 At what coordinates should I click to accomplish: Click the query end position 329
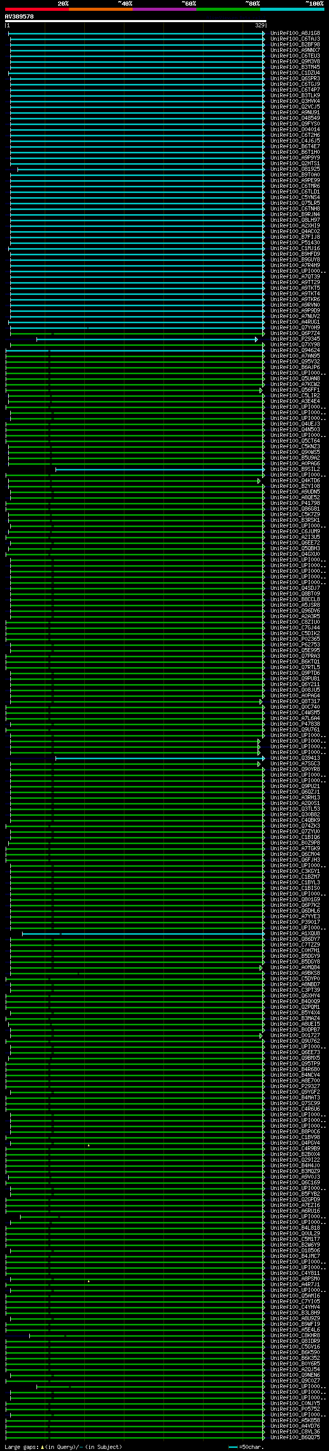point(259,25)
